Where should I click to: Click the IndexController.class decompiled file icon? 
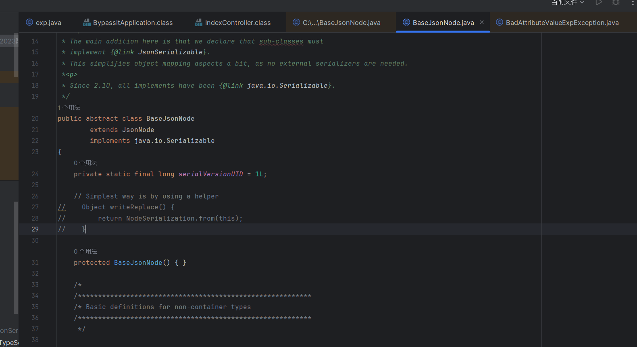[x=199, y=23]
